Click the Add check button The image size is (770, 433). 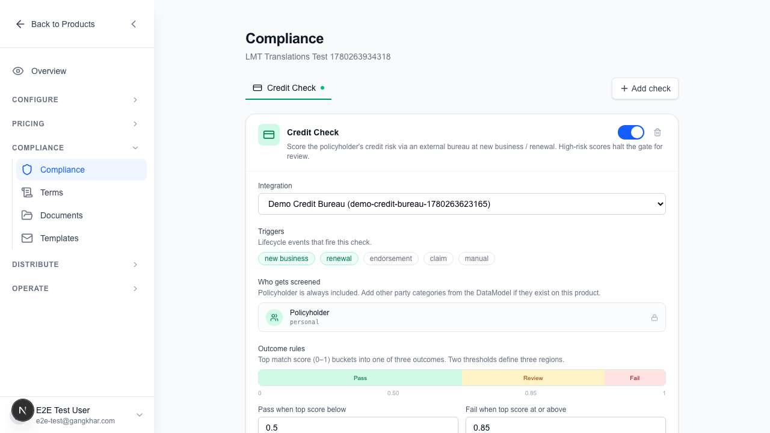point(645,88)
